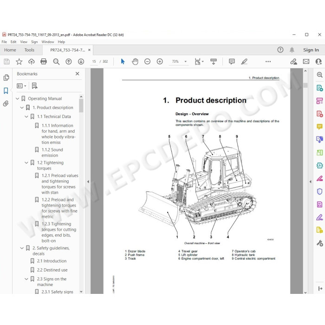Click the document vertical scrollbar thumb

[x=305, y=85]
